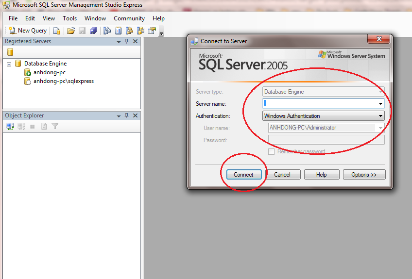Open the Registered Servers panel position dropdown
The image size is (412, 279).
click(119, 42)
